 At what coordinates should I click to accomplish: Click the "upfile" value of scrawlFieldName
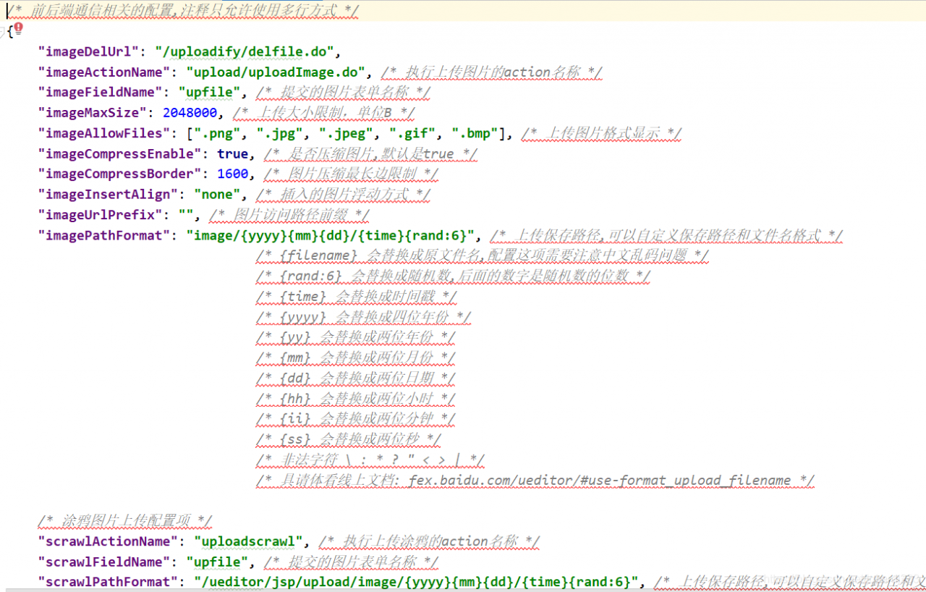[x=218, y=561]
